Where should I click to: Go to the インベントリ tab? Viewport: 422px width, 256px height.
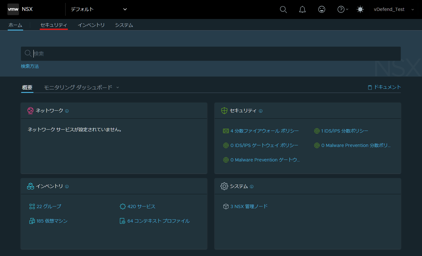91,25
